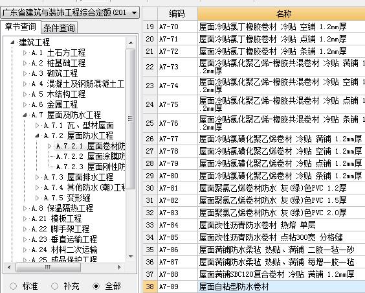Open the 广东省建筑与装饰工程综合定额 dropdown

point(70,12)
